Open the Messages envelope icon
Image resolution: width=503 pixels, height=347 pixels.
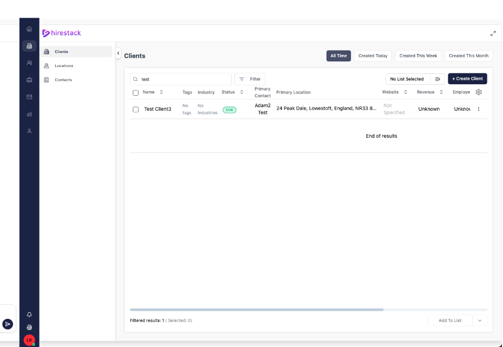click(x=29, y=96)
